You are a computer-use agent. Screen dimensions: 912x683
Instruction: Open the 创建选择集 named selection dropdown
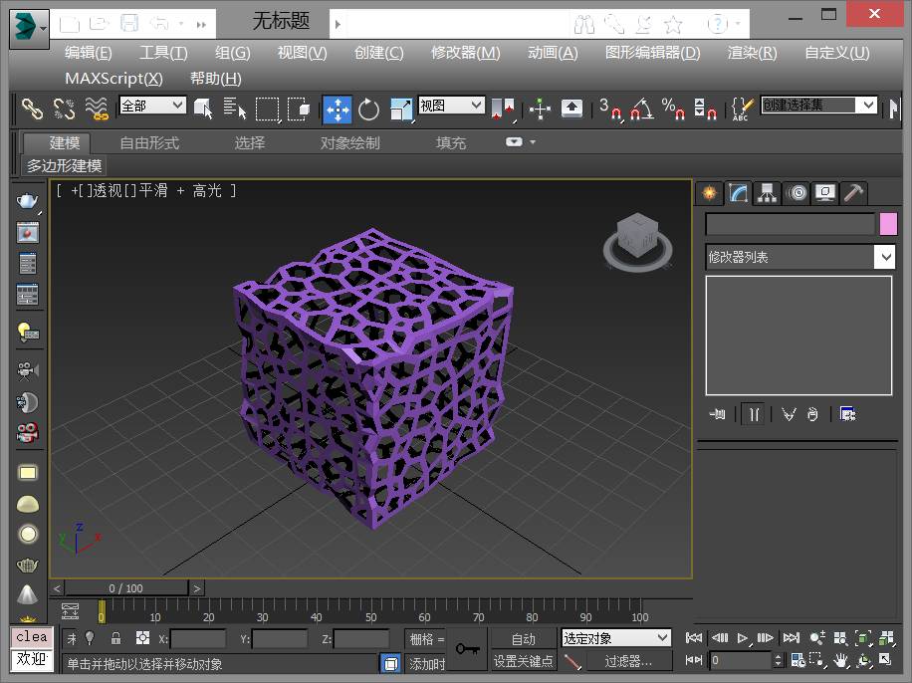coord(819,106)
